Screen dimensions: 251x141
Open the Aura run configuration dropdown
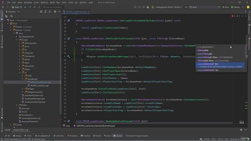204,7
